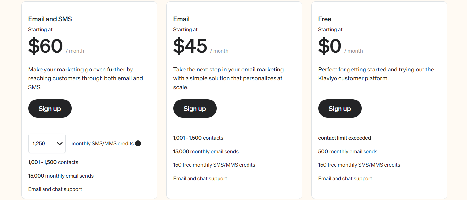Click the monthly SMS/MMS credits label
467x200 pixels.
(x=102, y=143)
